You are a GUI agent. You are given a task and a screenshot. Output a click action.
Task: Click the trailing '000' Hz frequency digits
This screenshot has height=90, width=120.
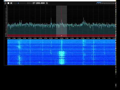pyautogui.click(x=43, y=3)
